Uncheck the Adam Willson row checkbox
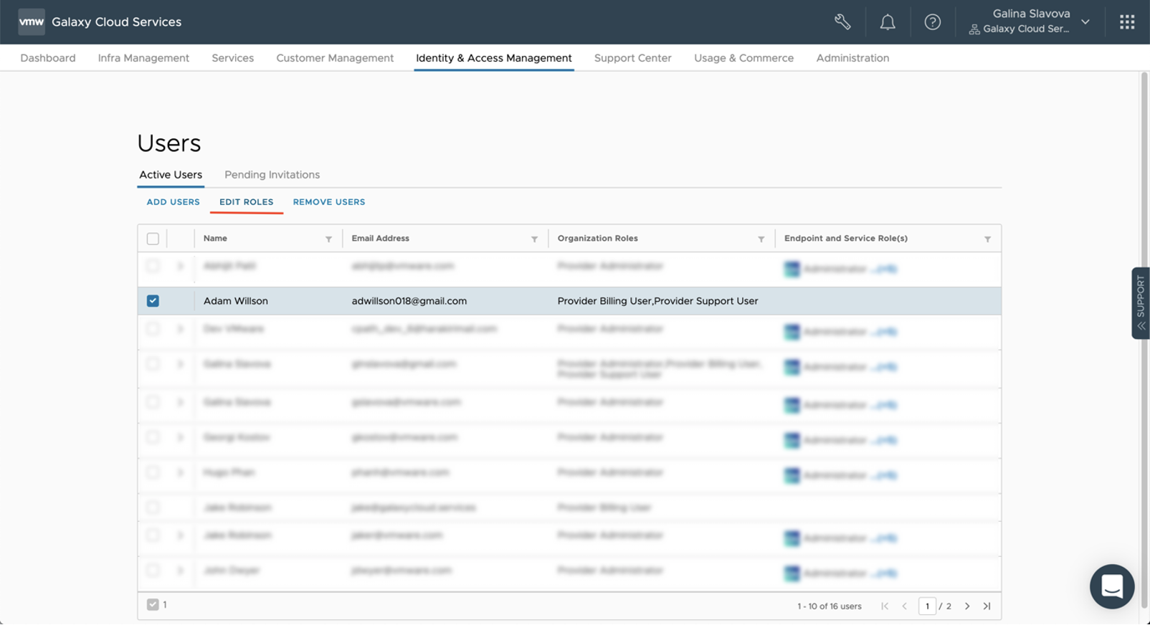 click(153, 301)
